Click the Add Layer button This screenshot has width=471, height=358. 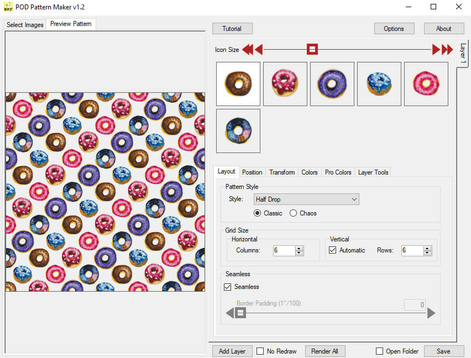pos(232,351)
